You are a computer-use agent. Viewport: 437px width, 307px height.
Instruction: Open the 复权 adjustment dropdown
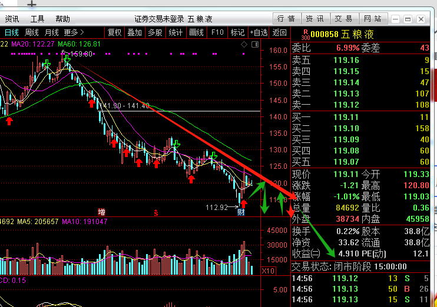115,32
